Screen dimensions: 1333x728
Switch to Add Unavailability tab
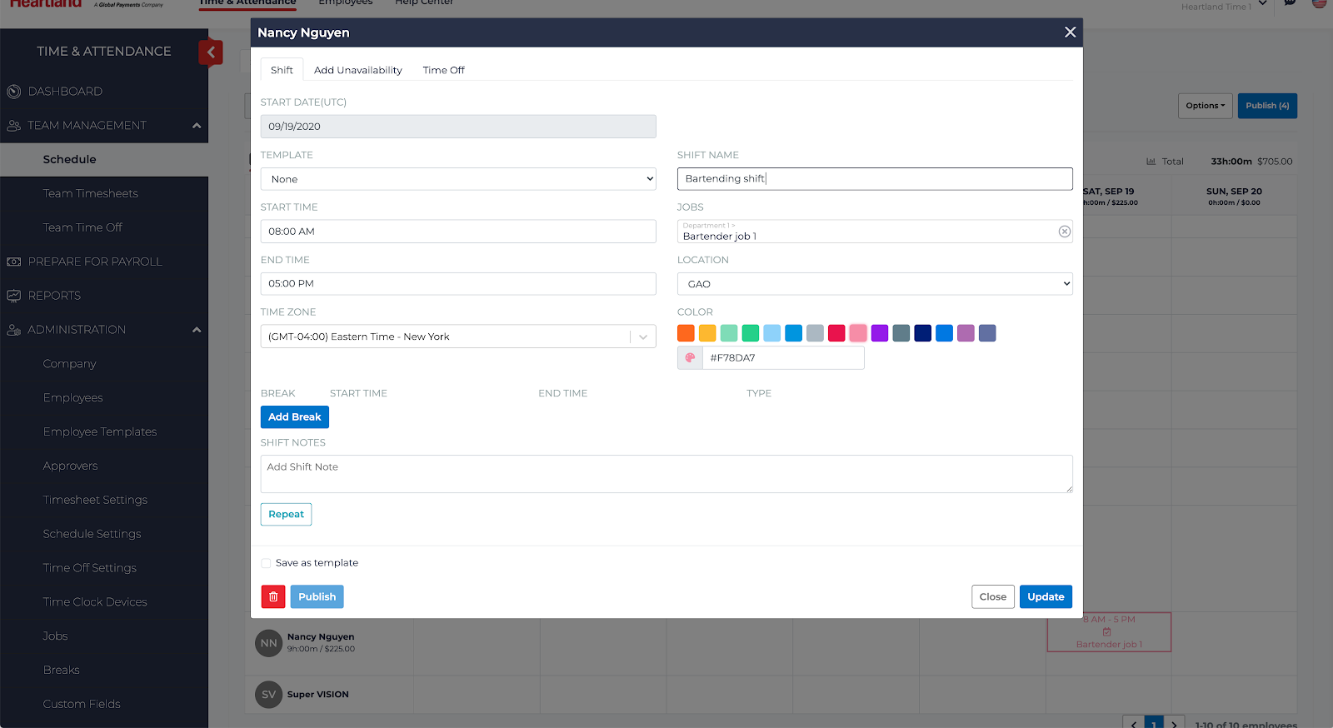pyautogui.click(x=357, y=70)
